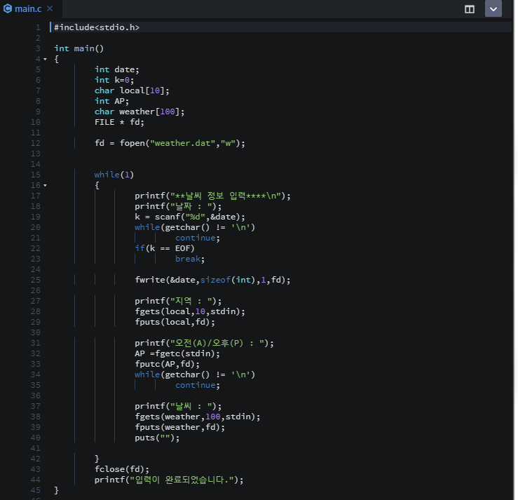Click 'char local[10];' declaration
This screenshot has width=518, height=500.
[132, 90]
